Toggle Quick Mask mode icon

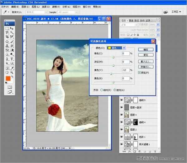[9, 87]
